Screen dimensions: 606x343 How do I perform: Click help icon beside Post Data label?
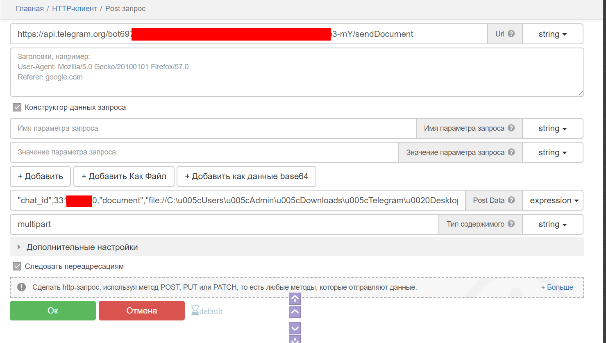point(511,200)
